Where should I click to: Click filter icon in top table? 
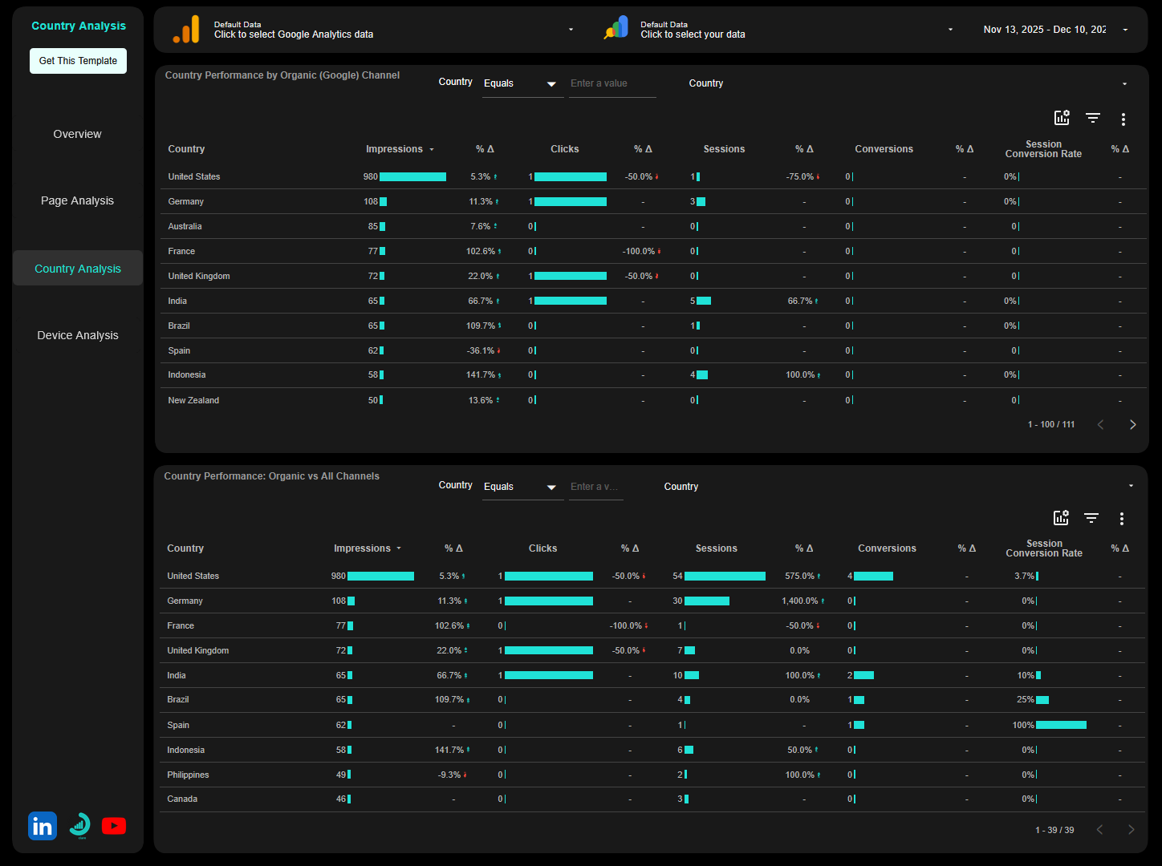pyautogui.click(x=1092, y=118)
